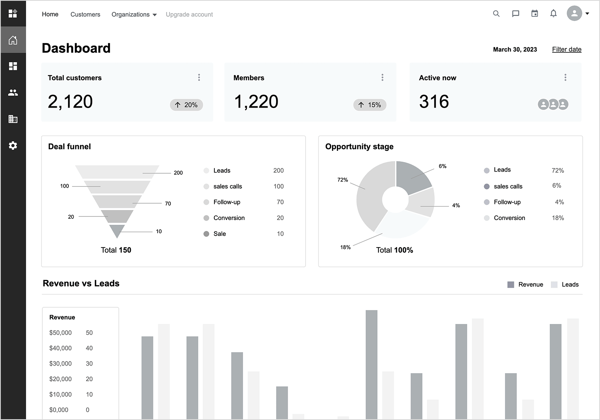Click the active users avatar group
600x420 pixels.
coord(553,105)
